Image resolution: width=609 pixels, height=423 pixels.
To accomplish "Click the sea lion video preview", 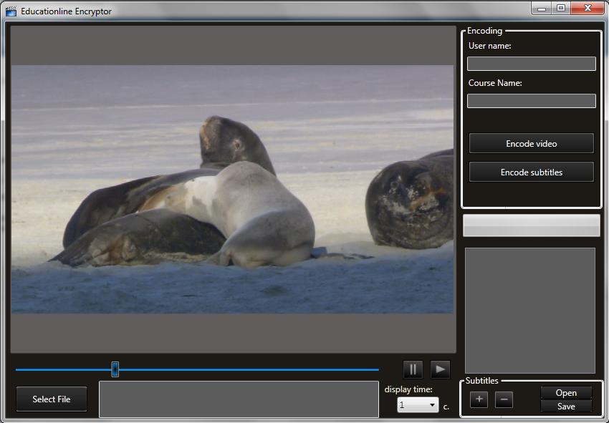I will pos(233,189).
